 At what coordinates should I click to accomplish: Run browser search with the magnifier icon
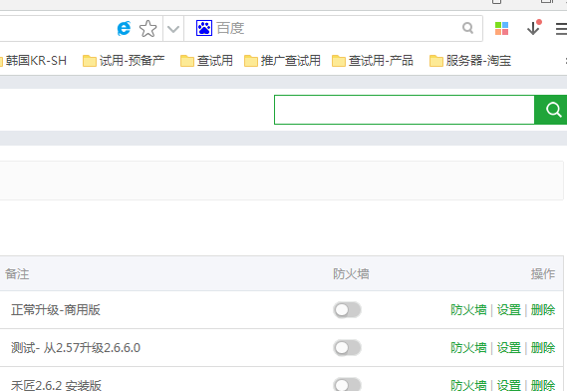pos(468,28)
